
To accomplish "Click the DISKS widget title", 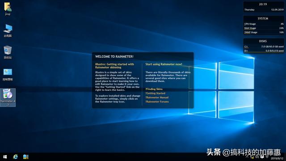I will [x=263, y=41].
